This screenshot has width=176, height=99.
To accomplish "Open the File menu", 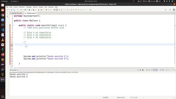I will pyautogui.click(x=7, y=7).
